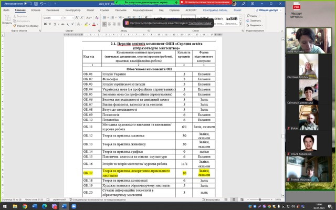Toggle subscript formatting

68,24
